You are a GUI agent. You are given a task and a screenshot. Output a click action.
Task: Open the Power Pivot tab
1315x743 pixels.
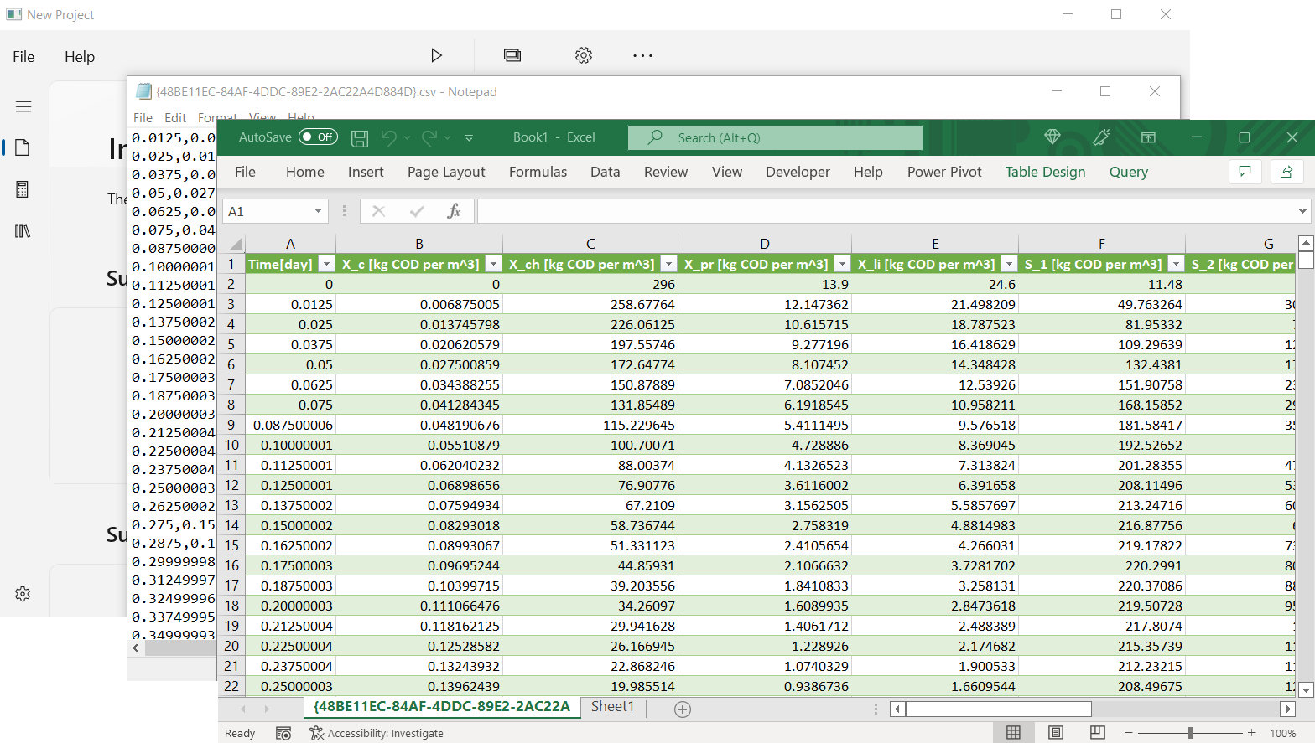tap(944, 172)
